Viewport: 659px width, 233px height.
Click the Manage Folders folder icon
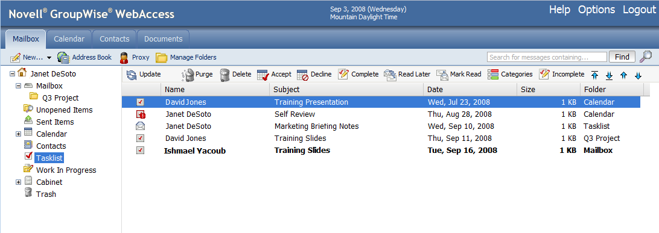click(161, 57)
